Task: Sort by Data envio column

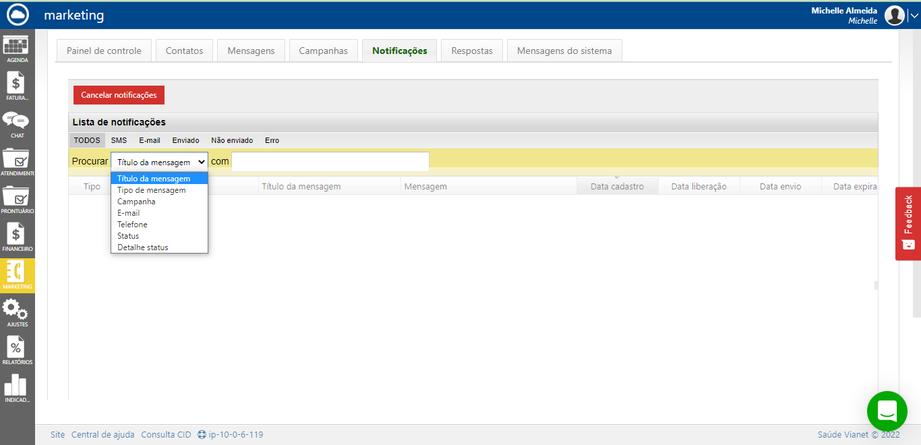Action: pos(780,186)
